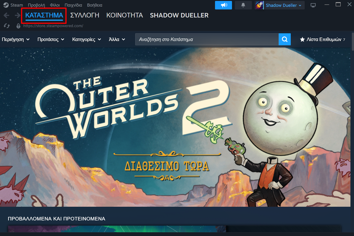This screenshot has width=354, height=236.
Task: Open the SHADOW DUELLER profile tab
Action: [x=179, y=16]
